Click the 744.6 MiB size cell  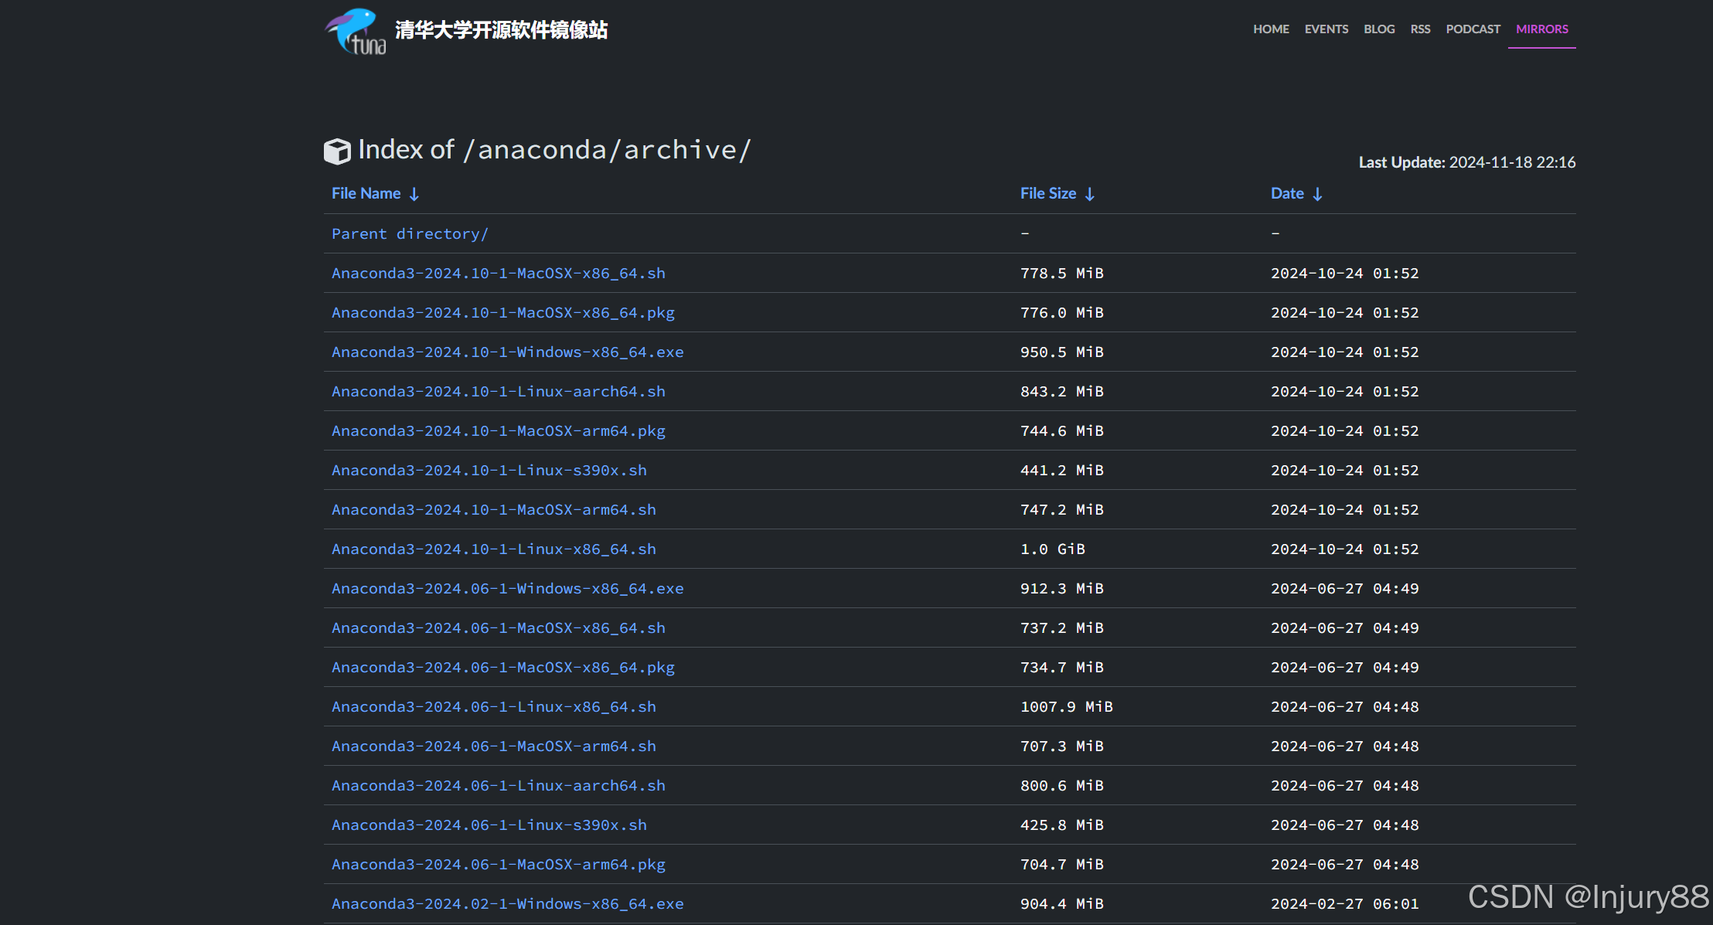[x=1062, y=431]
